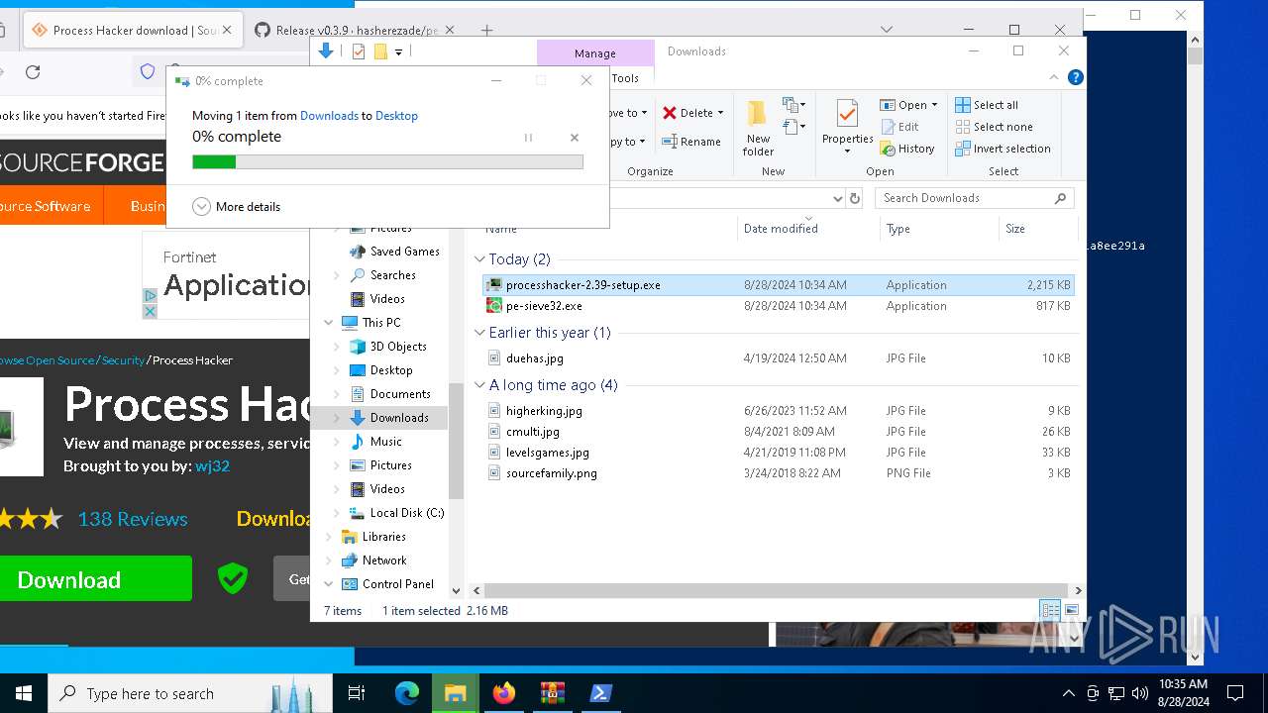Open the Delete dropdown arrow
Screen dimensions: 1268x713
point(720,113)
